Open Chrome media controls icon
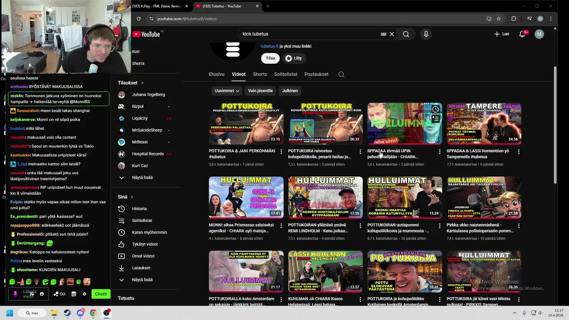The image size is (569, 320). (x=529, y=19)
